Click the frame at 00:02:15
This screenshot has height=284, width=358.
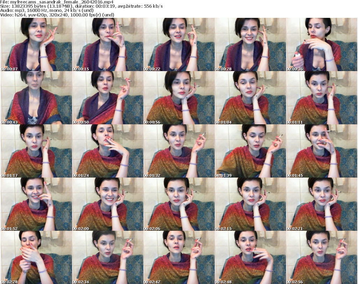pyautogui.click(x=250, y=204)
